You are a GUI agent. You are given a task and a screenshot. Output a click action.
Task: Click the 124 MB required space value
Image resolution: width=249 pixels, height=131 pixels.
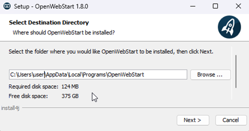pyautogui.click(x=70, y=87)
